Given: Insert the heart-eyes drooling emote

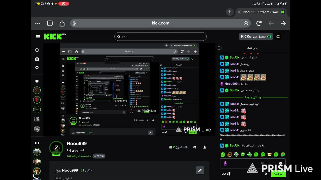Looking at the screenshot, I should coord(283,154).
